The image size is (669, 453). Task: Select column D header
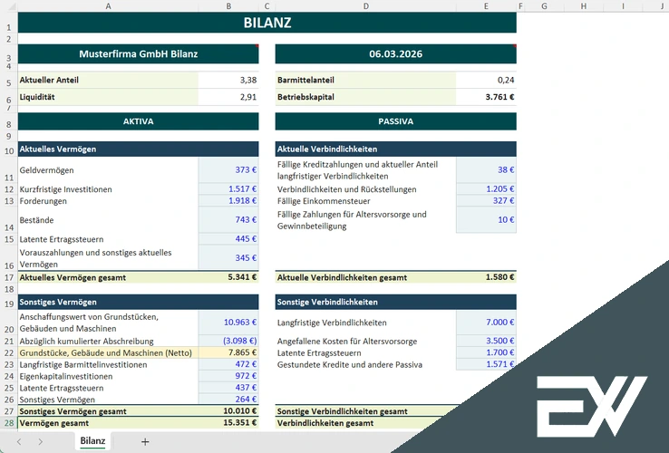[364, 6]
